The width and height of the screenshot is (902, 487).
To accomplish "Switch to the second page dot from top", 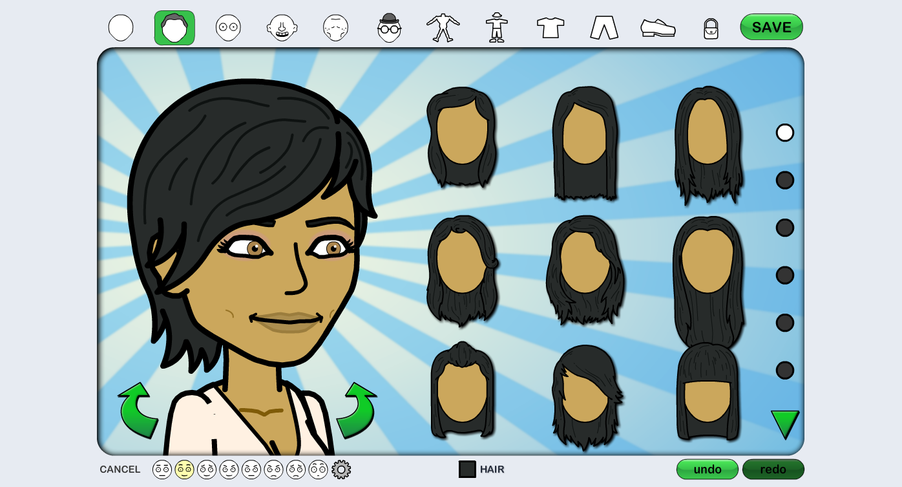I will tap(784, 180).
